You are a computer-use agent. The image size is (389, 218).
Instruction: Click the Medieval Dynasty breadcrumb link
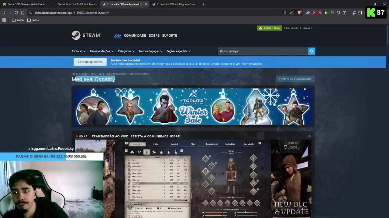139,74
